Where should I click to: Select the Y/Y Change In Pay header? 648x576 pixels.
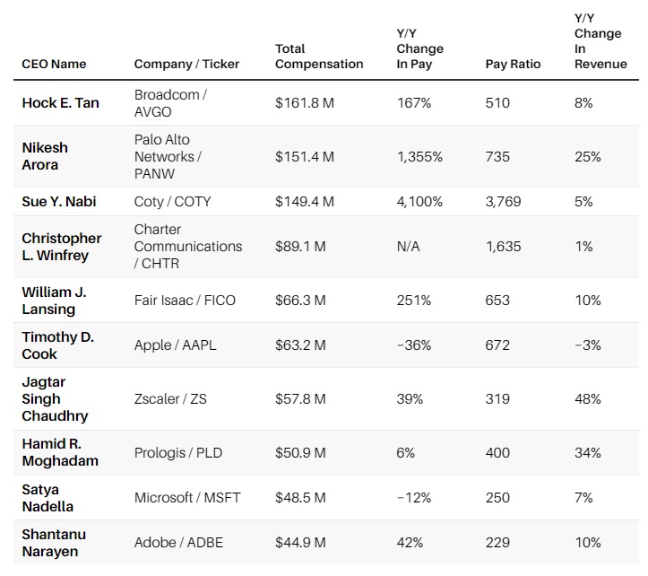[x=420, y=48]
